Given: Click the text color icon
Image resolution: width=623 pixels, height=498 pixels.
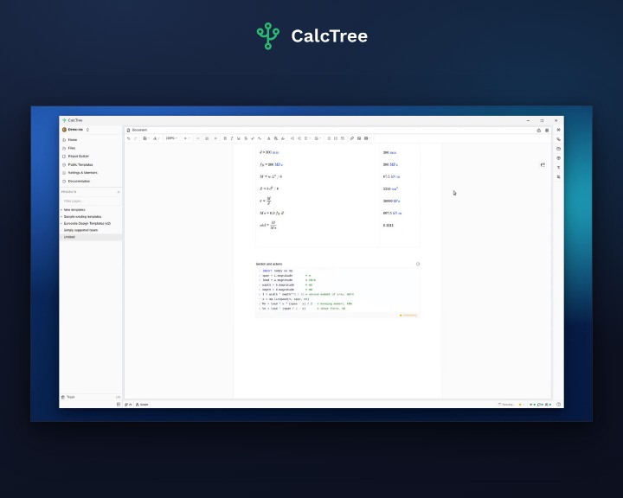Looking at the screenshot, I should coord(268,138).
